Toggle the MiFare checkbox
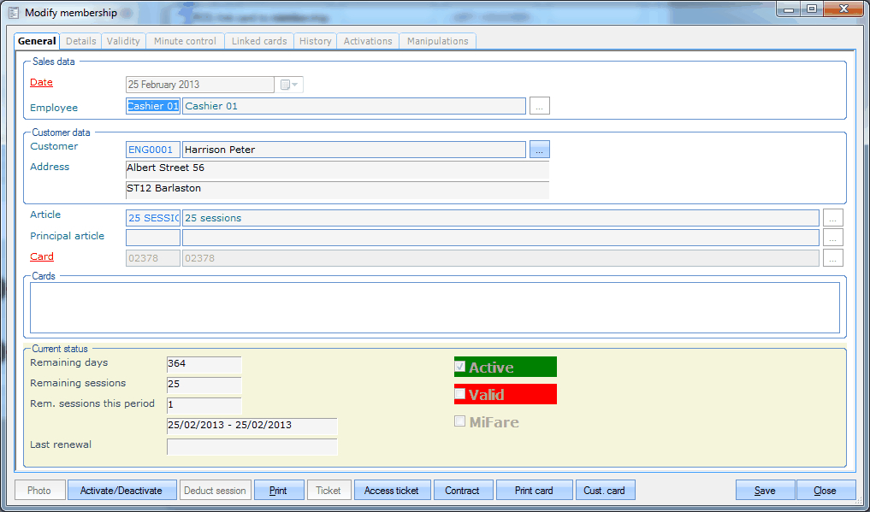 459,421
